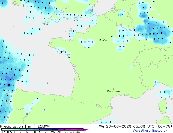Click the '0.1' legend scale label
Viewport: 173px width, 133px height.
pyautogui.click(x=3, y=132)
